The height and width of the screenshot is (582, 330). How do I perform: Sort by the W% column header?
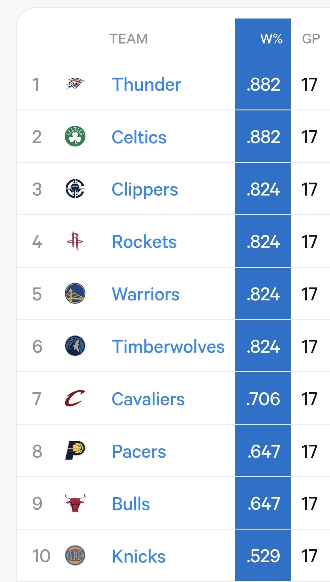pyautogui.click(x=271, y=39)
